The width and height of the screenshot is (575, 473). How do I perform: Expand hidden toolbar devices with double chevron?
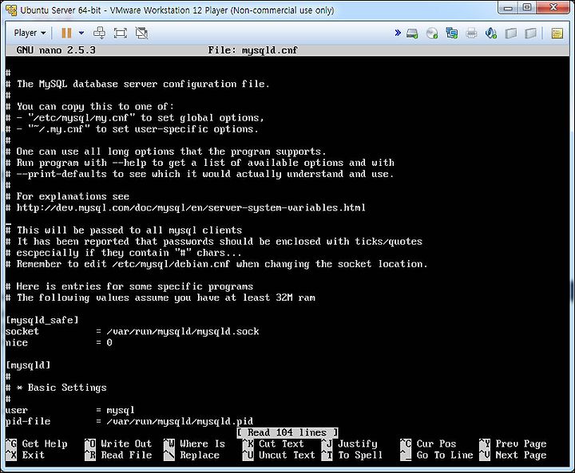click(x=398, y=33)
